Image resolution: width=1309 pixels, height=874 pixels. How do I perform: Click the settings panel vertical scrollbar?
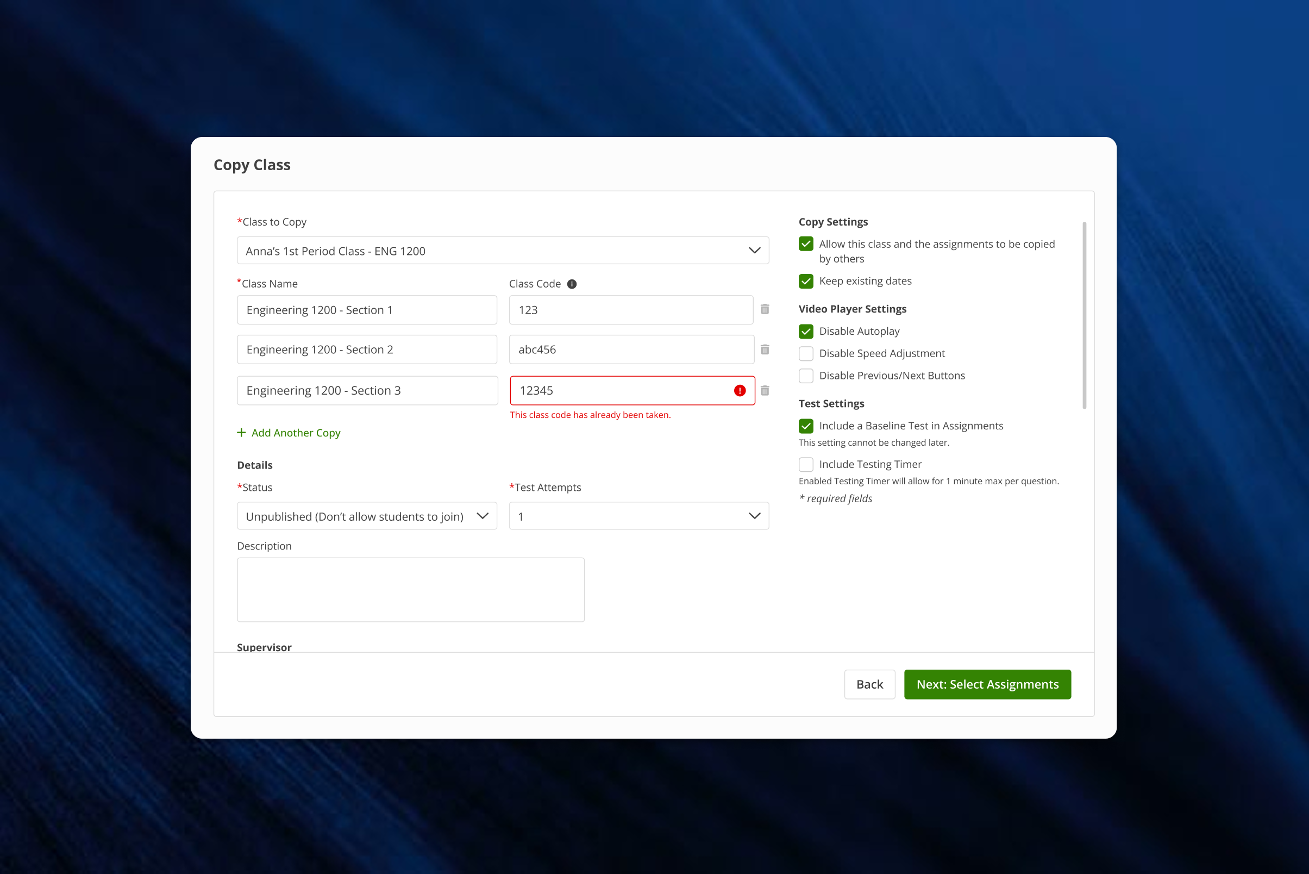tap(1084, 315)
